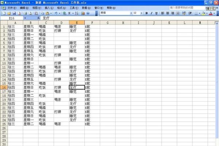The image size is (219, 146).
Task: Open the 编辑 (Edit) menu
Action: pyautogui.click(x=24, y=8)
